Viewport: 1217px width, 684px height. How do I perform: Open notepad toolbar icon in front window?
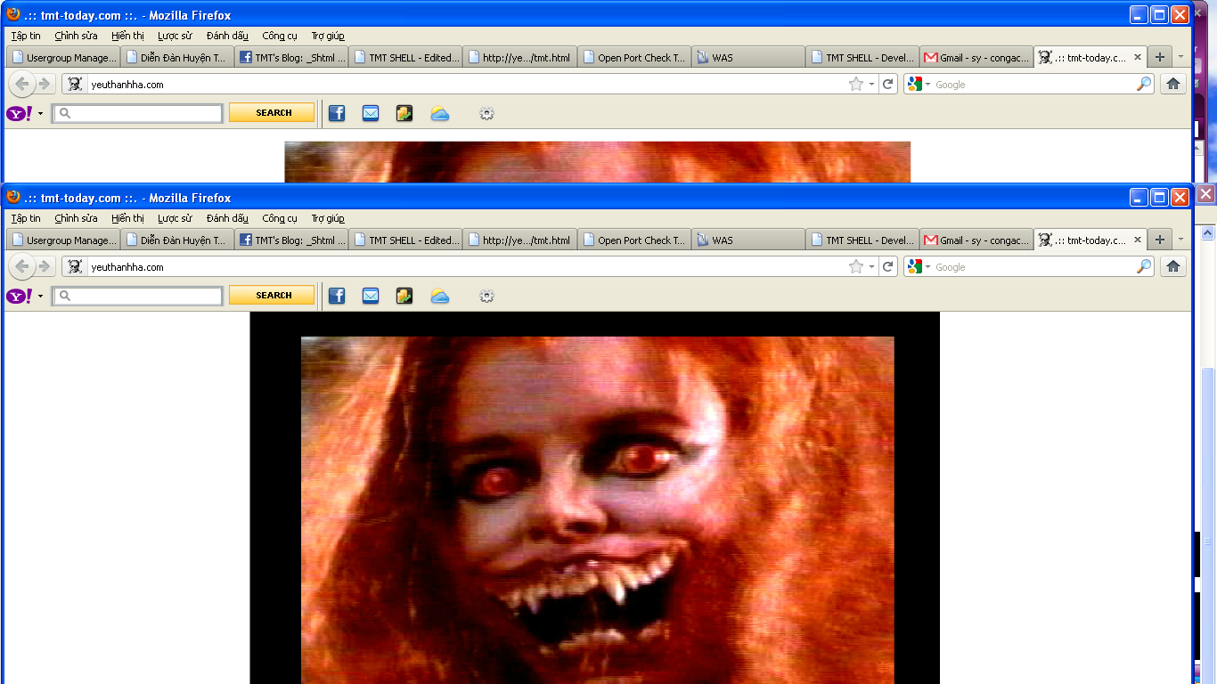404,296
